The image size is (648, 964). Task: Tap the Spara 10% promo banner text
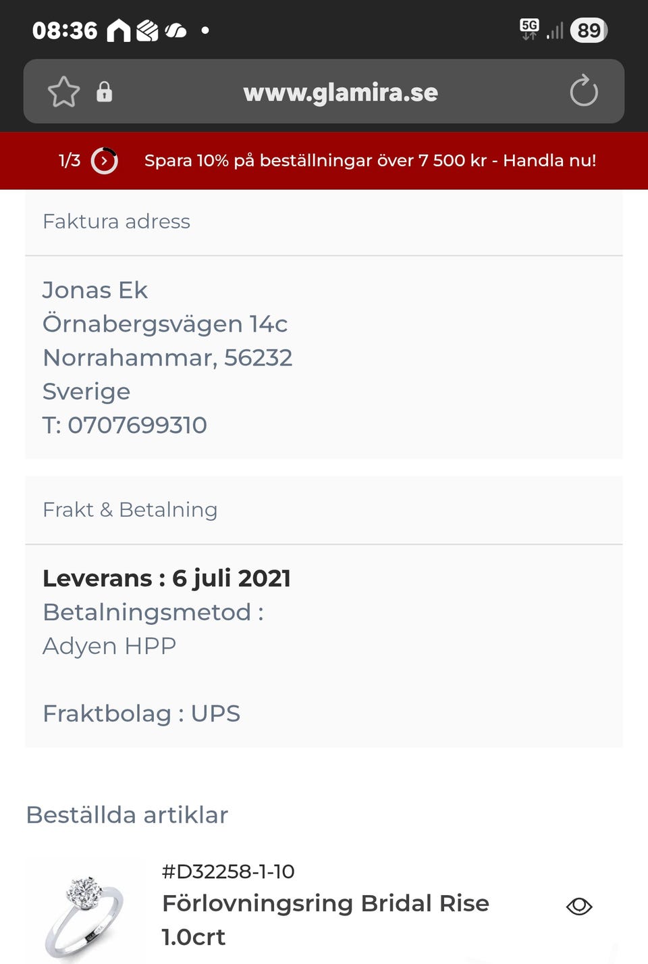click(370, 161)
